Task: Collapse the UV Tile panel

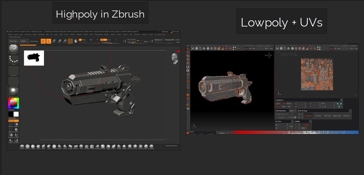Action: coord(292,121)
